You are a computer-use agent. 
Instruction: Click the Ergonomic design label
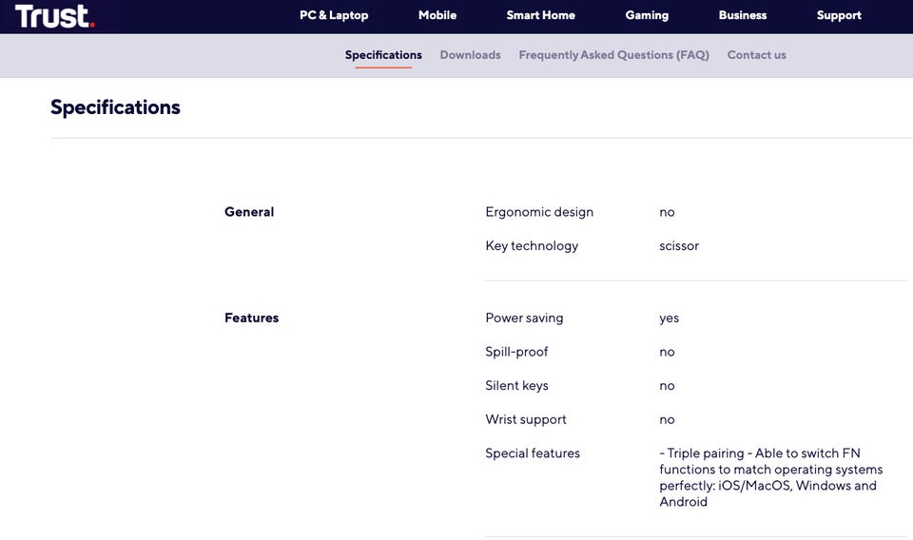coord(539,212)
